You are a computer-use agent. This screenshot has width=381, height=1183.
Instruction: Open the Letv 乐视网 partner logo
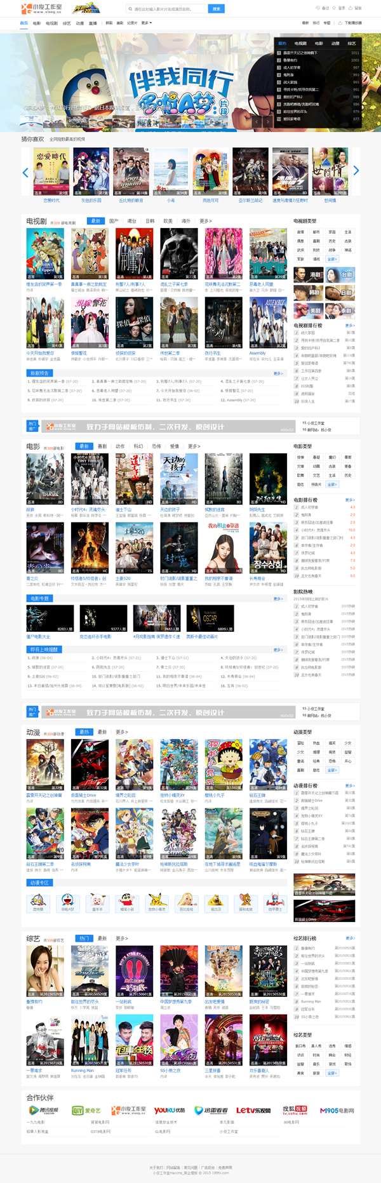pos(253,1110)
